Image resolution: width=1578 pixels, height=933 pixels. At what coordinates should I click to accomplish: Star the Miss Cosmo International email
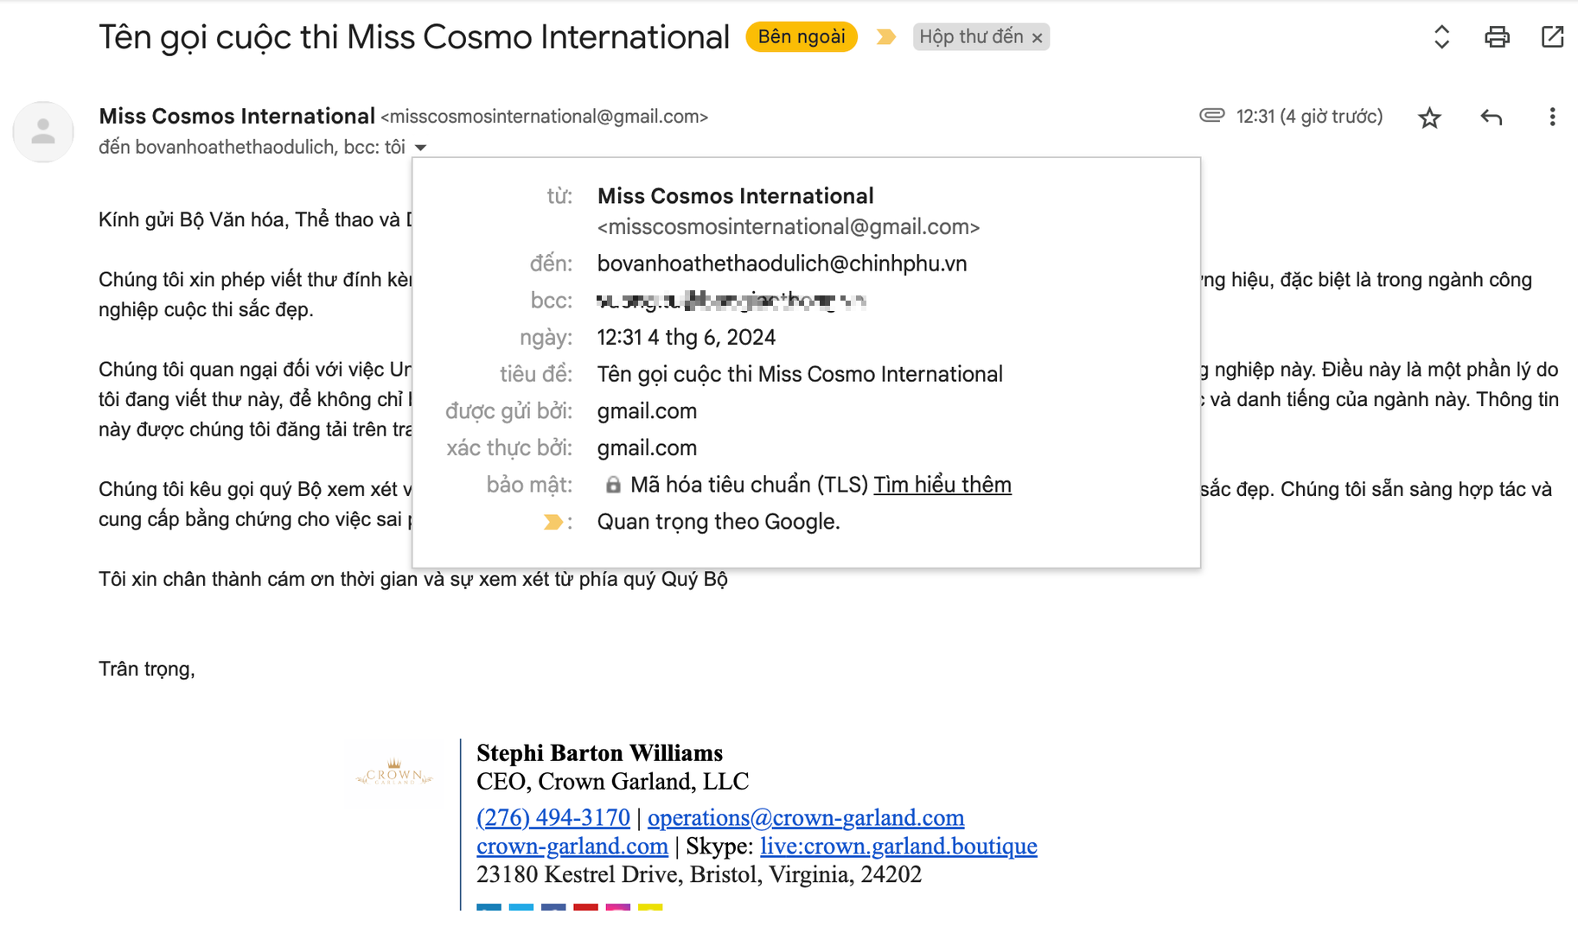1430,117
